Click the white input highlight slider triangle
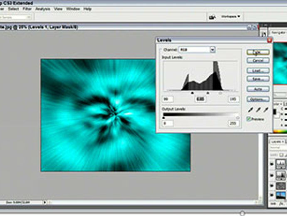The image size is (287, 216). (220, 93)
